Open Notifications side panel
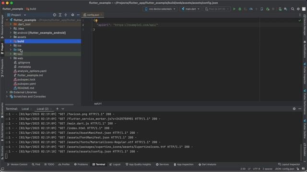The image size is (307, 172). tap(305, 50)
